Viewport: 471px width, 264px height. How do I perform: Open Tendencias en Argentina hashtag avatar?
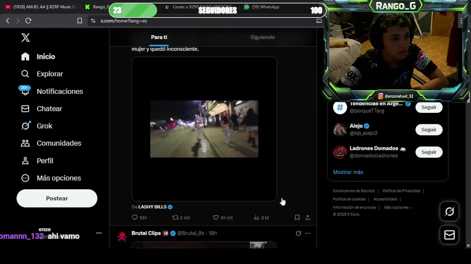[x=340, y=107]
